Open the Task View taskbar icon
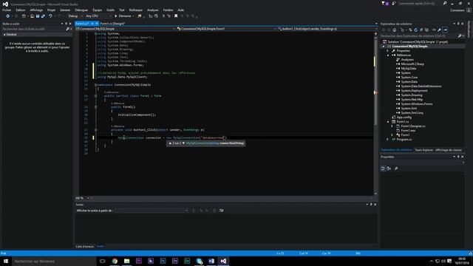Viewport: 473px width, 266px height. coord(103,261)
